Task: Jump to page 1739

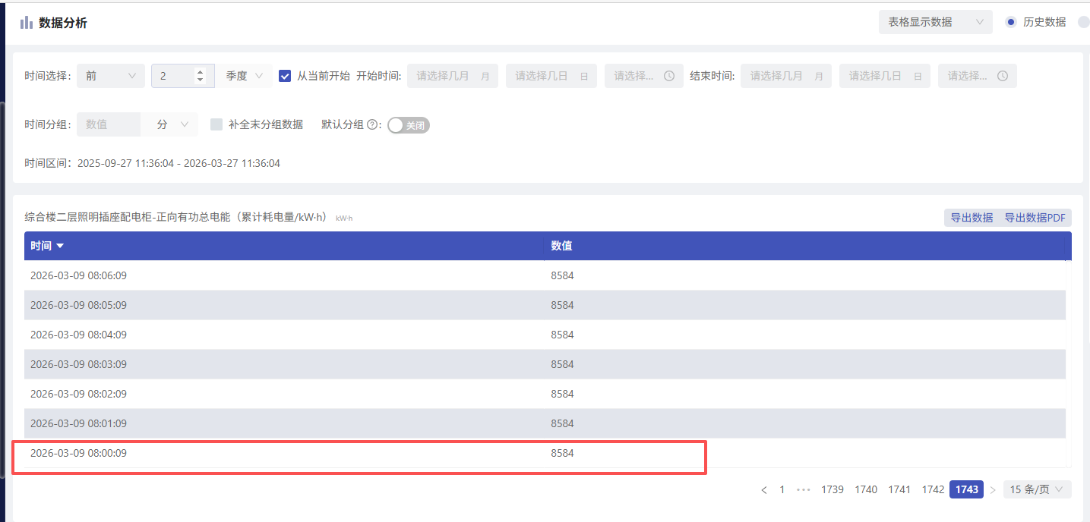Action: [x=833, y=489]
